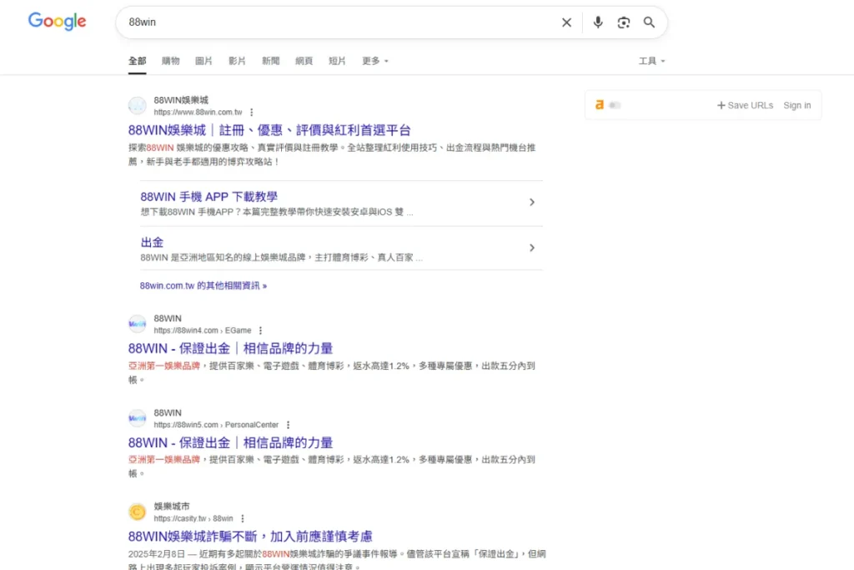Click the Google logo to go home

click(56, 22)
